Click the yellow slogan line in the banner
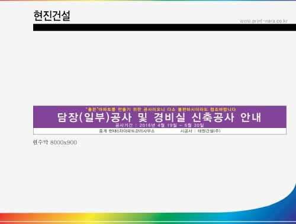 pyautogui.click(x=160, y=109)
